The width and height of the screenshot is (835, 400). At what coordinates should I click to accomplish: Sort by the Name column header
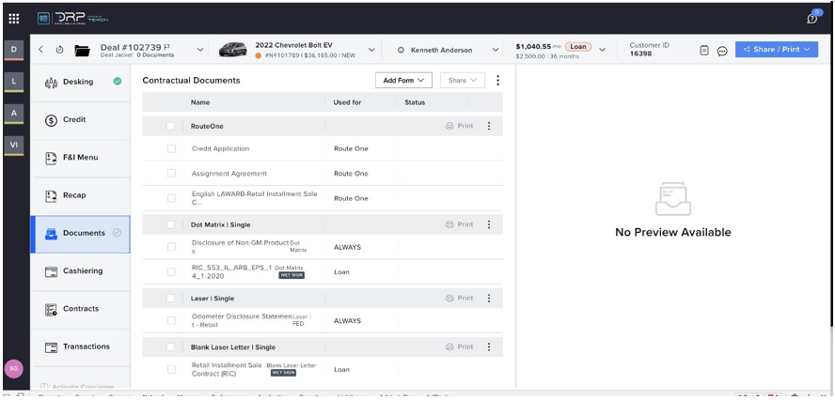(x=200, y=102)
